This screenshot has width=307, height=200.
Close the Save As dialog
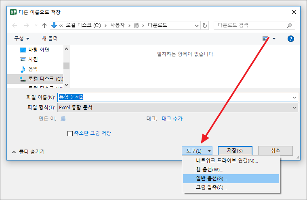point(294,12)
